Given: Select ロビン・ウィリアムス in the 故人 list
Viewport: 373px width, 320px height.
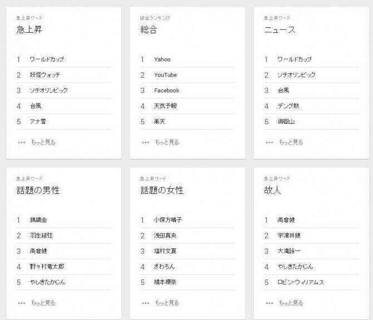Looking at the screenshot, I should (x=301, y=282).
